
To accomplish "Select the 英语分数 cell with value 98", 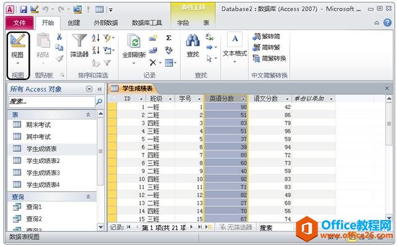I will tap(226, 107).
